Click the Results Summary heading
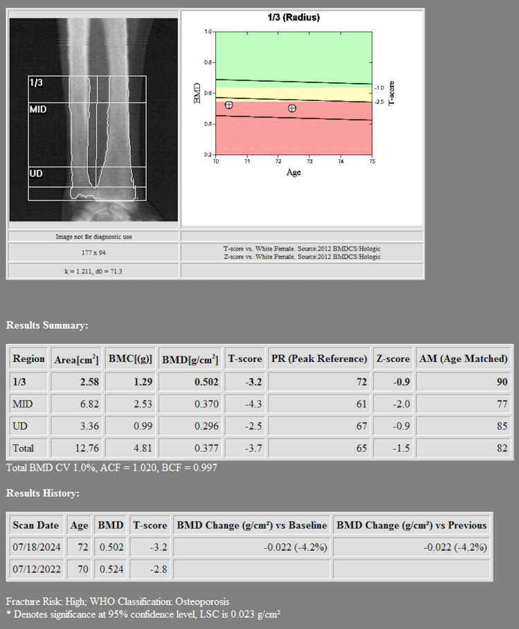 47,325
